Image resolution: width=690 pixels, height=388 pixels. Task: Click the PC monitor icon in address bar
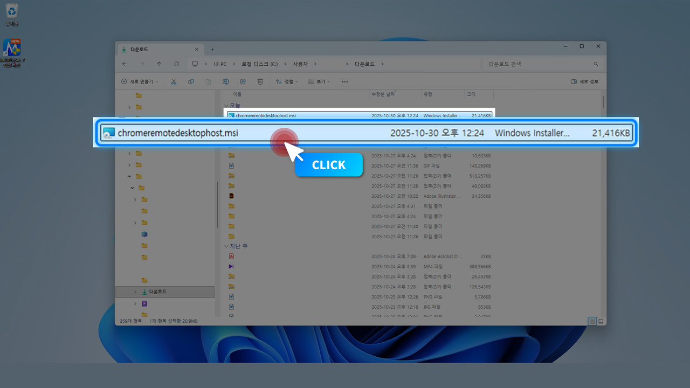point(195,64)
